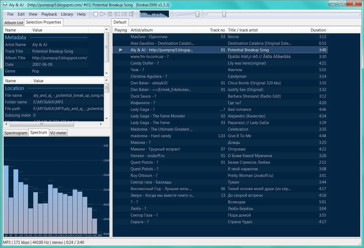Select Christina Aguilera Candyman track
The width and height of the screenshot is (364, 248).
point(220,76)
